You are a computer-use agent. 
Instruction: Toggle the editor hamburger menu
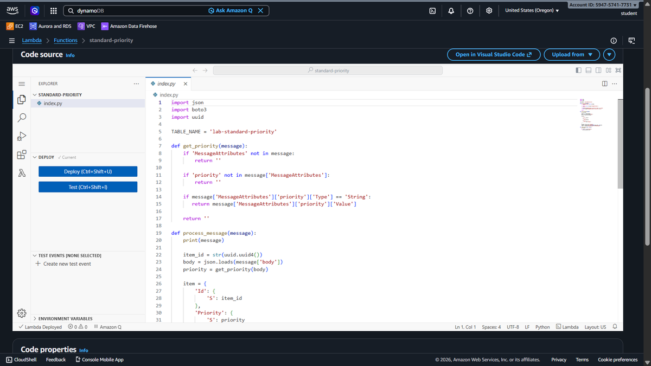pyautogui.click(x=22, y=84)
